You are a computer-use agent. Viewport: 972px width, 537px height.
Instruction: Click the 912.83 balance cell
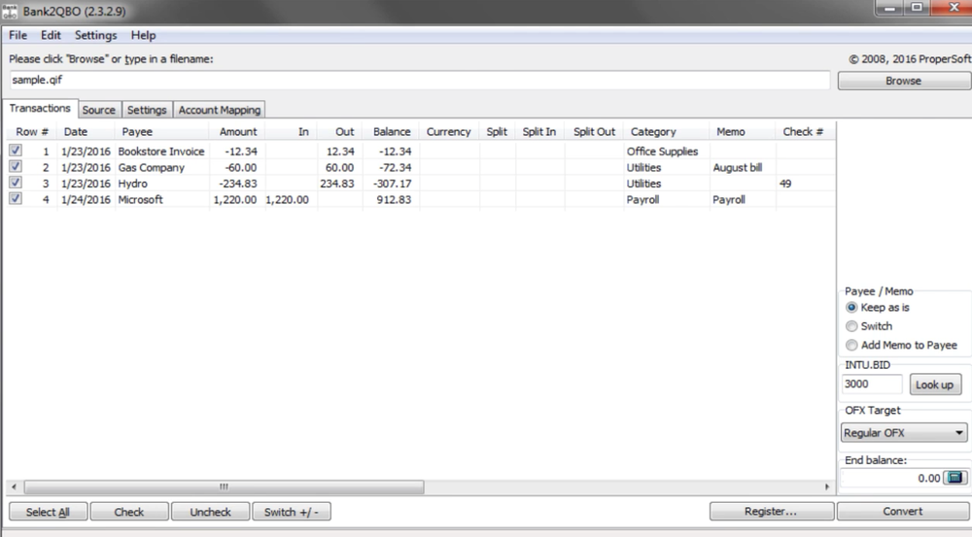point(391,199)
